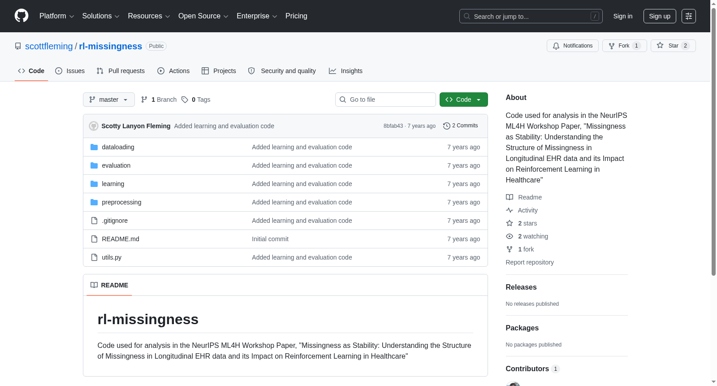Click the fork icon beside 1 fork
Viewport: 717px width, 386px height.
click(x=510, y=249)
